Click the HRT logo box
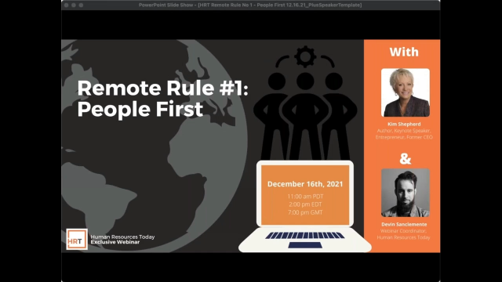The width and height of the screenshot is (502, 282). point(77,239)
